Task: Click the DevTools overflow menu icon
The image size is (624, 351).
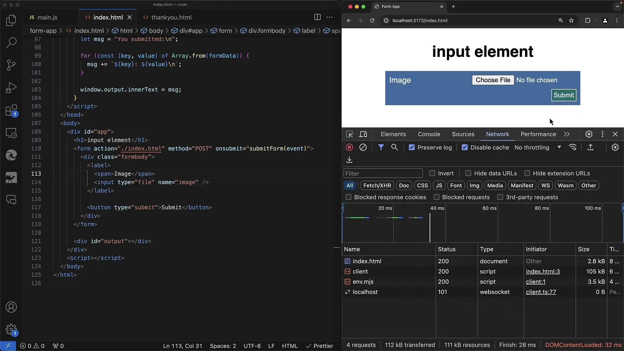Action: point(602,134)
